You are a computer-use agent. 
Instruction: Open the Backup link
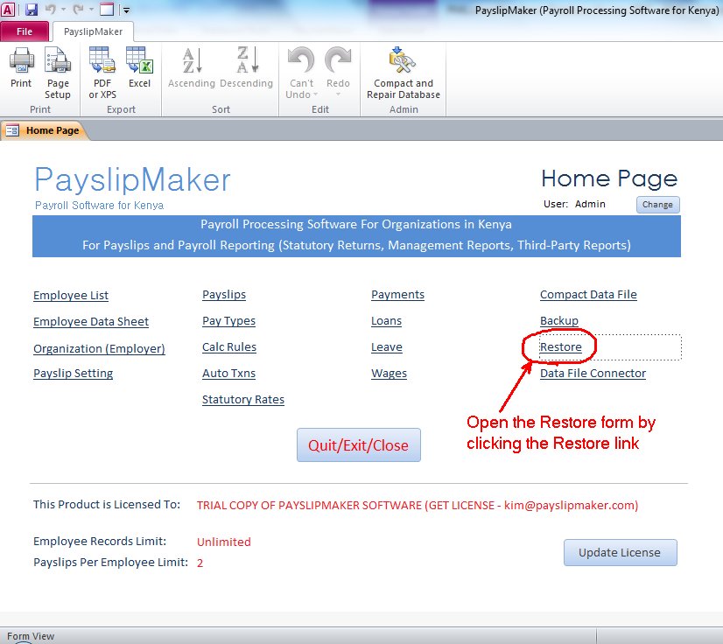(x=558, y=321)
